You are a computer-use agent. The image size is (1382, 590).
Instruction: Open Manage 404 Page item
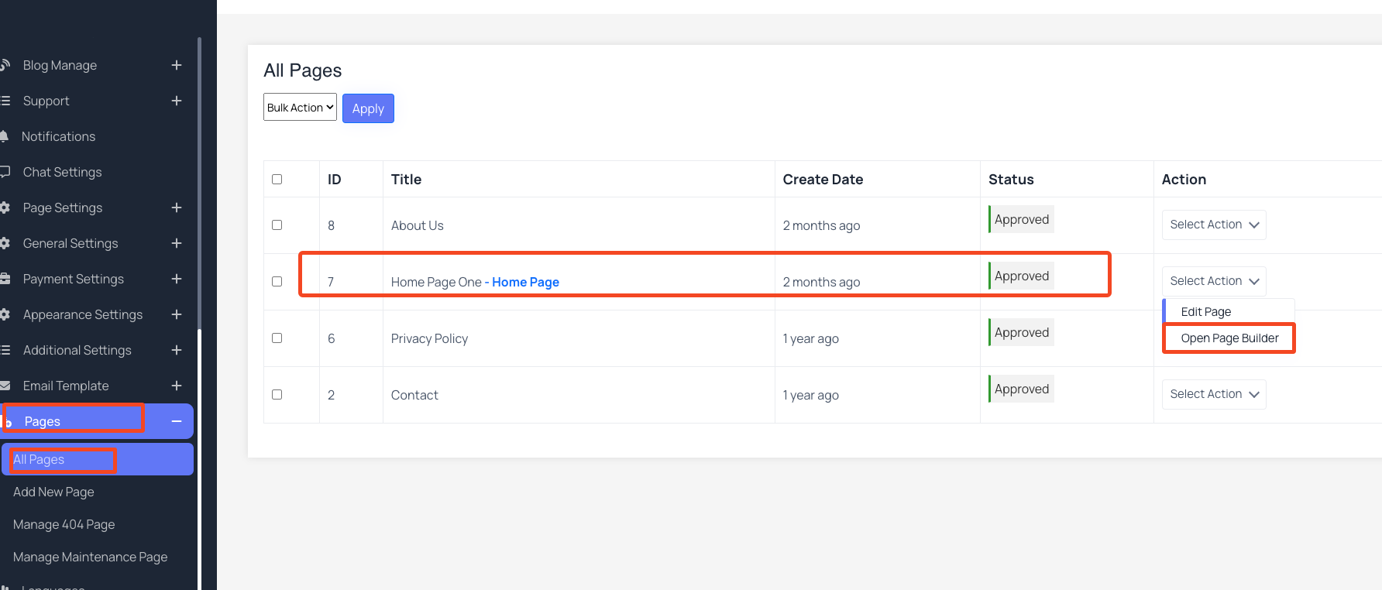pyautogui.click(x=64, y=524)
